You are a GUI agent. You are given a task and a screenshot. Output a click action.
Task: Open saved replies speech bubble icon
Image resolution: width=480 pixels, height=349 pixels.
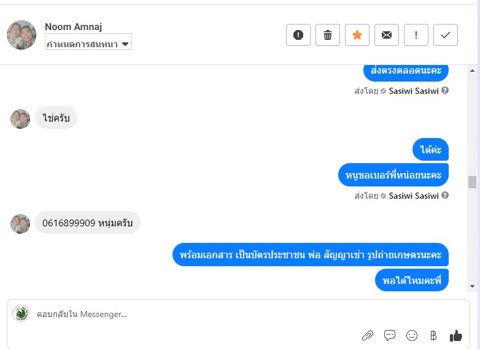pyautogui.click(x=389, y=336)
